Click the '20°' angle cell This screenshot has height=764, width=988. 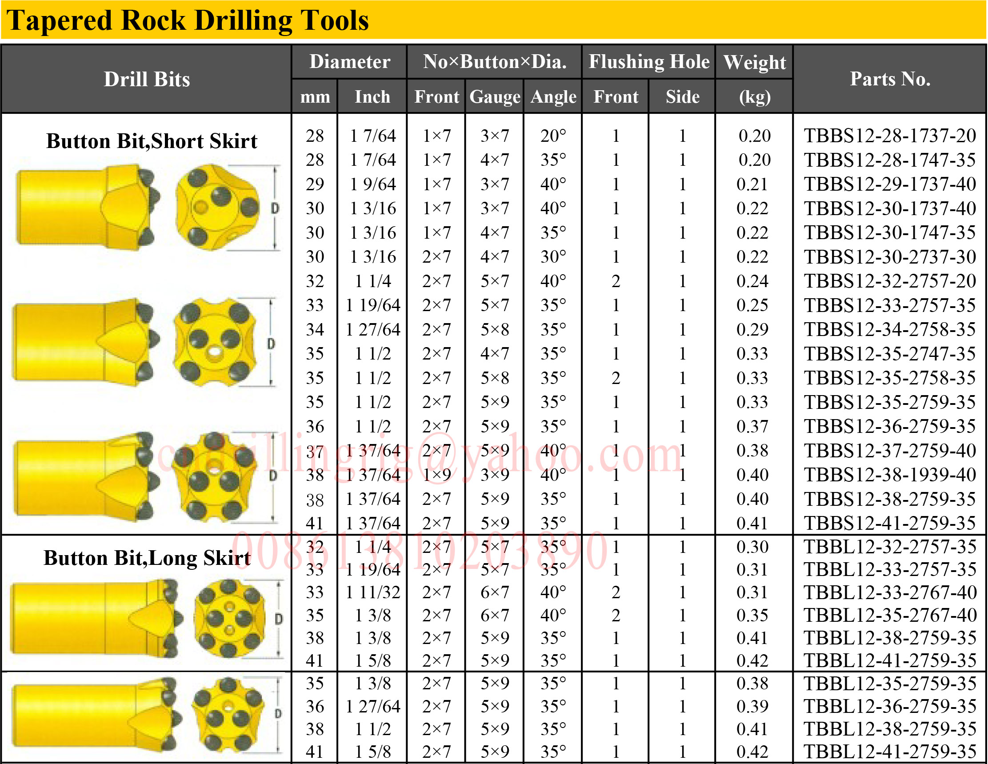click(553, 136)
